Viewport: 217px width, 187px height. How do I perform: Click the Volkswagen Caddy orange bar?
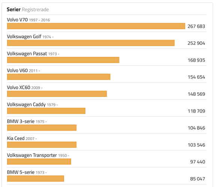[46, 111]
